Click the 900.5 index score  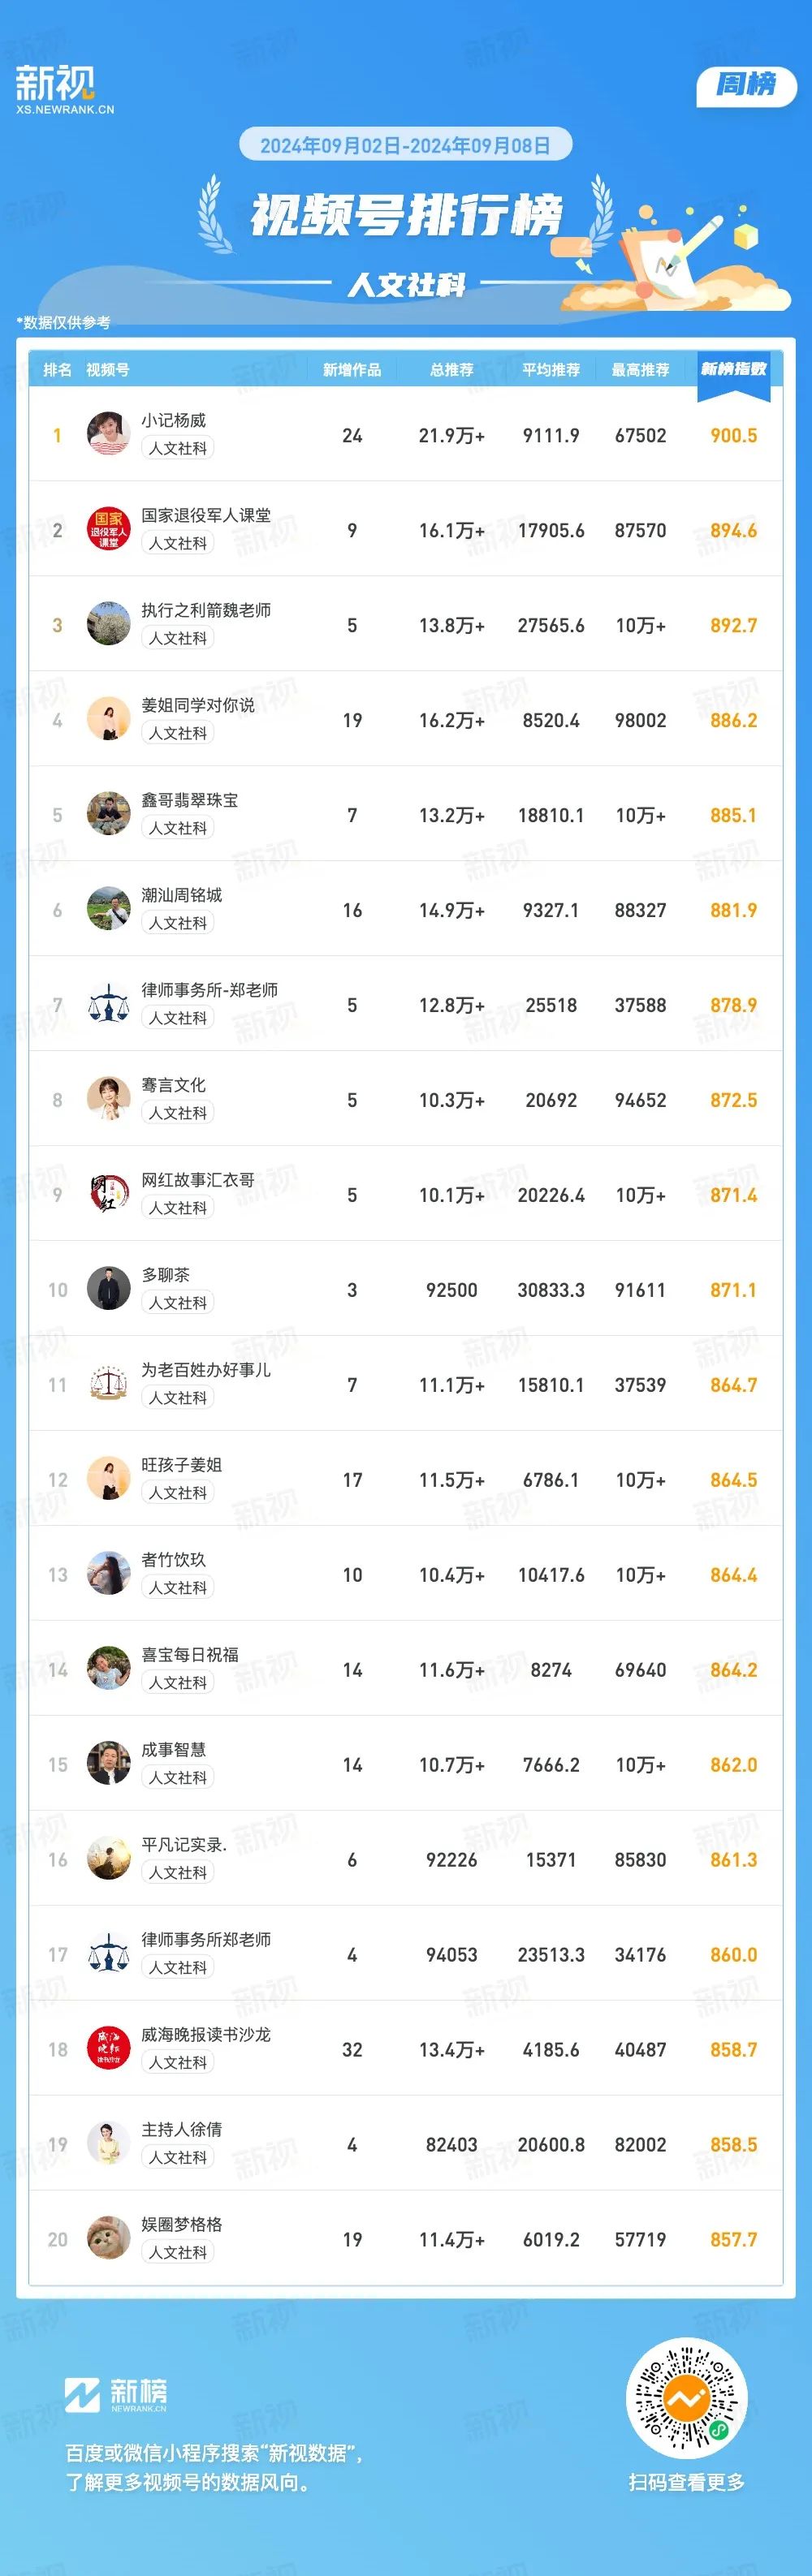coord(733,435)
